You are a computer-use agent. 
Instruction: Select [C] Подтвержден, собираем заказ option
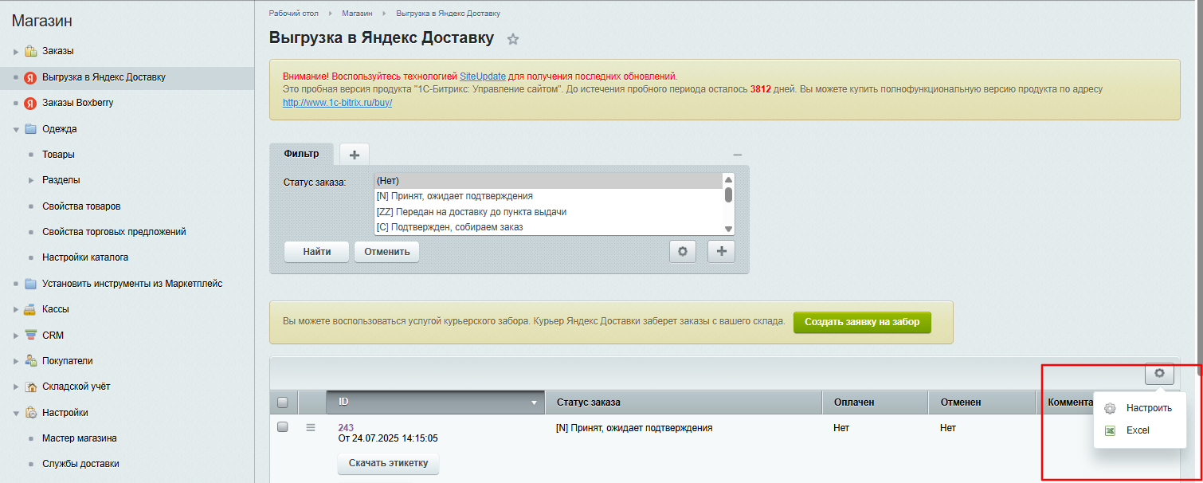(x=548, y=228)
